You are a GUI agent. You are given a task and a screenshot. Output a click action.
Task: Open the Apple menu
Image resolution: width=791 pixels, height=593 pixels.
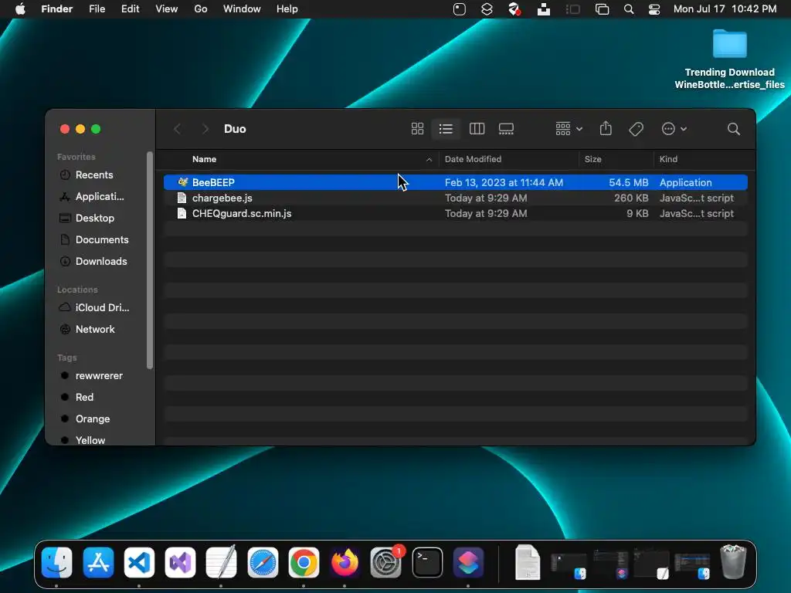[x=20, y=9]
